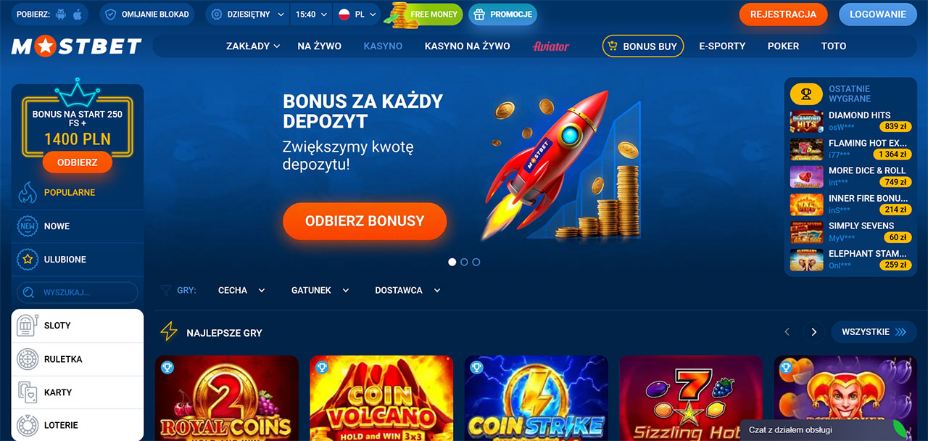Show the second banner slide dot
Image resolution: width=928 pixels, height=441 pixels.
click(x=464, y=262)
